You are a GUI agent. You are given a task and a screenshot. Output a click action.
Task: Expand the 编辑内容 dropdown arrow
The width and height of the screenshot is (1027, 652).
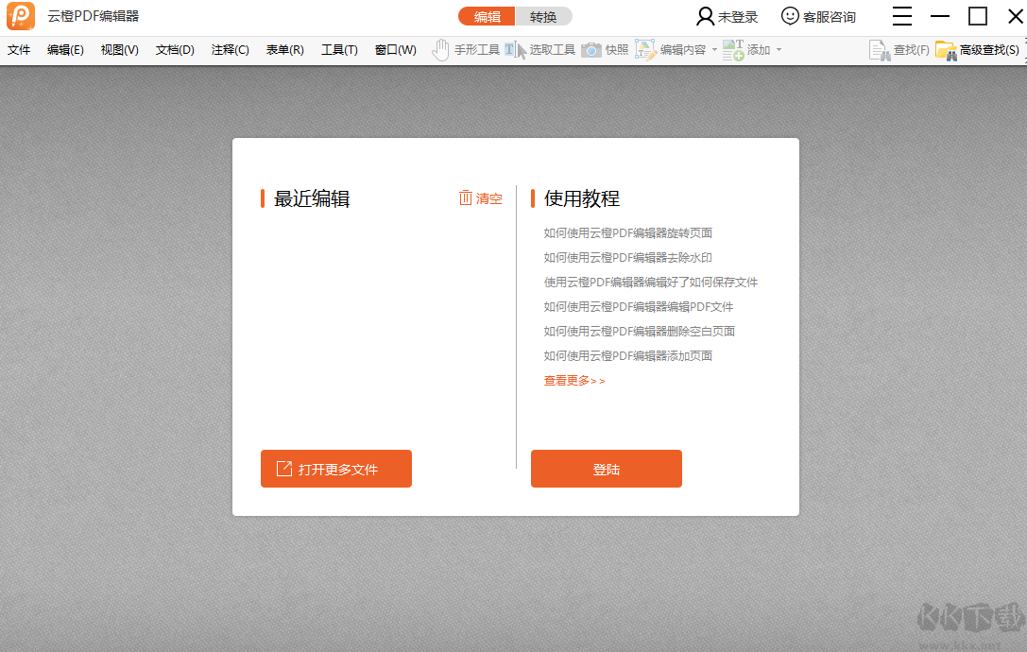(x=716, y=49)
